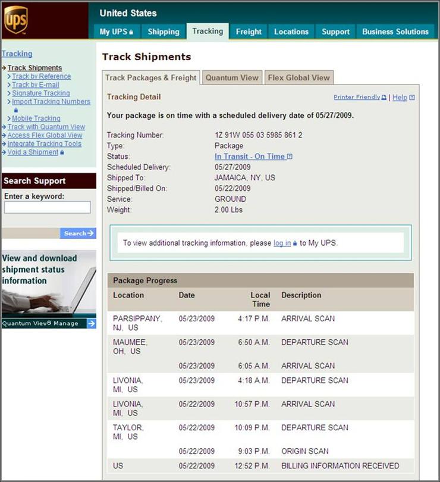Click the Quantum View Manage arrow icon

pos(92,323)
